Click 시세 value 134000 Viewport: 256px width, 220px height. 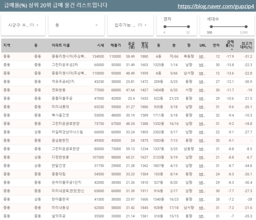(x=98, y=57)
